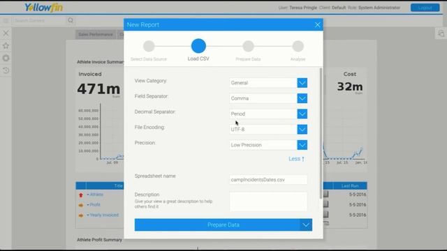Click the 32m Cost figure
Screen dimensions: 447x251
coord(350,86)
